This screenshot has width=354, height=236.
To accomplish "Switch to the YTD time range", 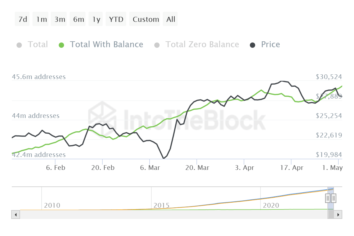I will [116, 19].
